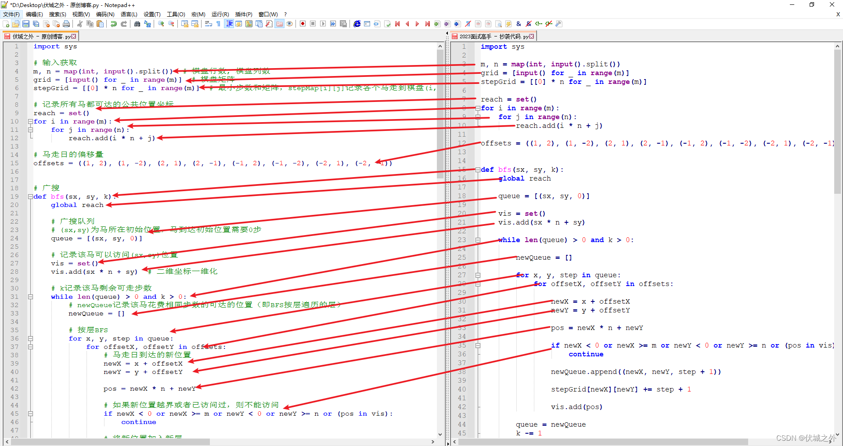This screenshot has width=843, height=446.
Task: Toggle synchronize vertical scrolling icon
Action: coord(185,24)
